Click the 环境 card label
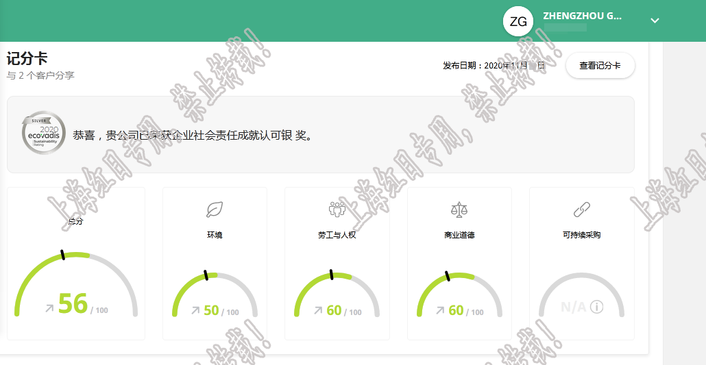This screenshot has height=365, width=706. pyautogui.click(x=215, y=235)
